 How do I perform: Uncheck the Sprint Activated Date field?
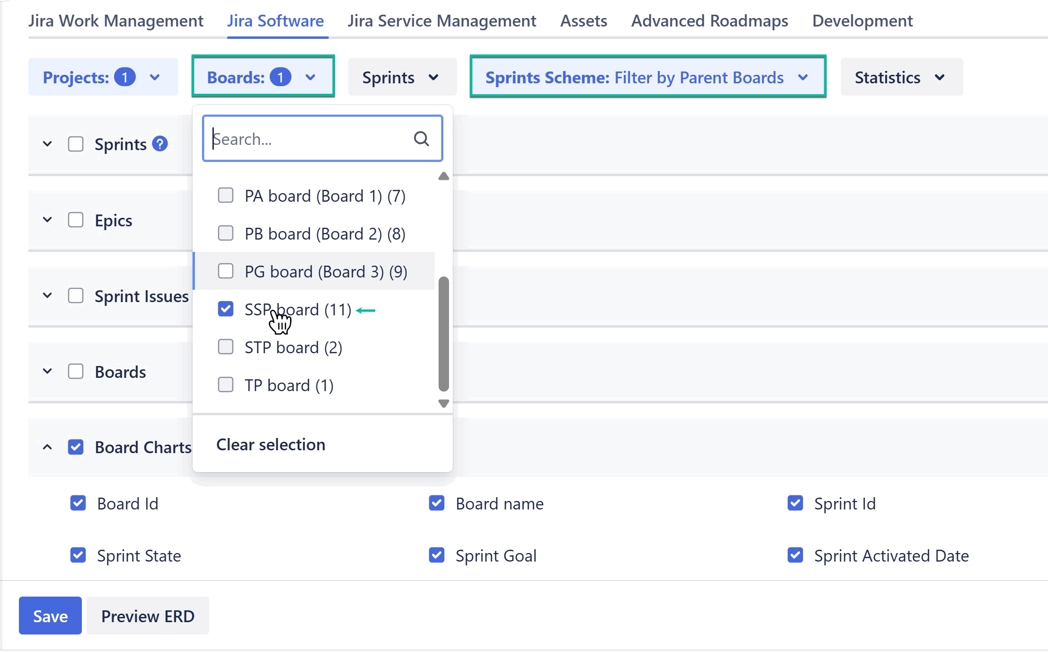795,555
